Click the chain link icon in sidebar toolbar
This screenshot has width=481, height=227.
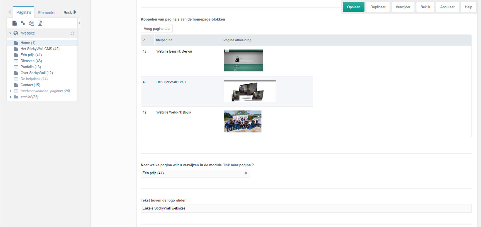[x=23, y=23]
